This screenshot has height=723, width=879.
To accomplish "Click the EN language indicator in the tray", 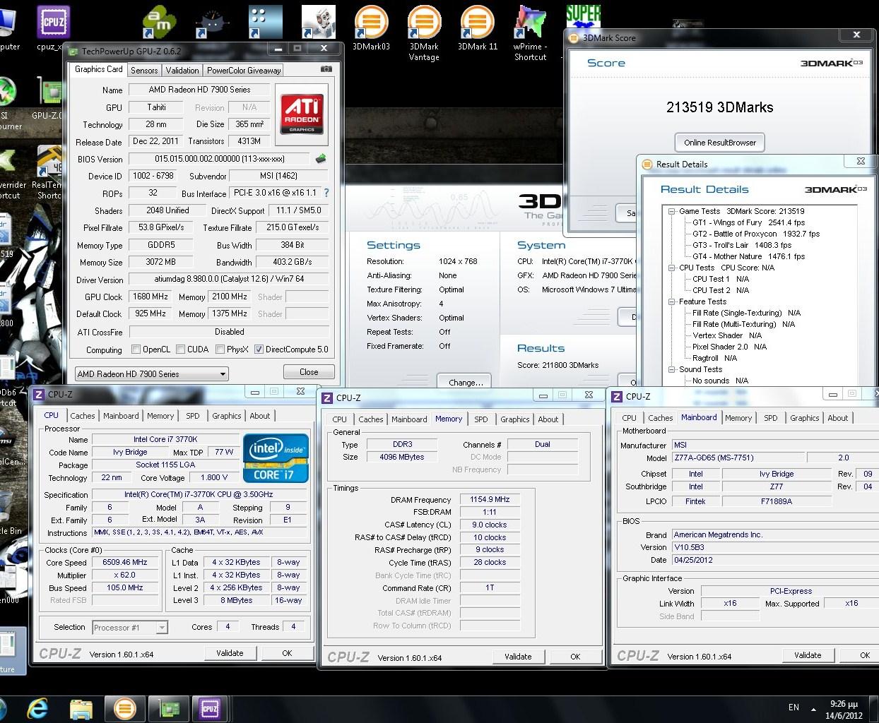I will coord(794,707).
